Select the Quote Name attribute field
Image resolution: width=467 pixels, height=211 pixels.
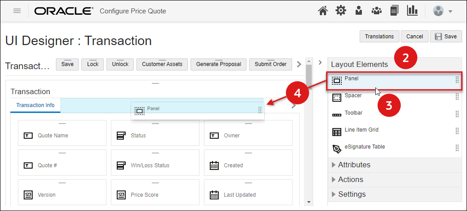coord(62,135)
